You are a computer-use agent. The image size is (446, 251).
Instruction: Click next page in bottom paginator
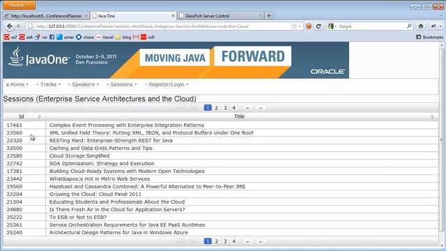[x=248, y=241]
